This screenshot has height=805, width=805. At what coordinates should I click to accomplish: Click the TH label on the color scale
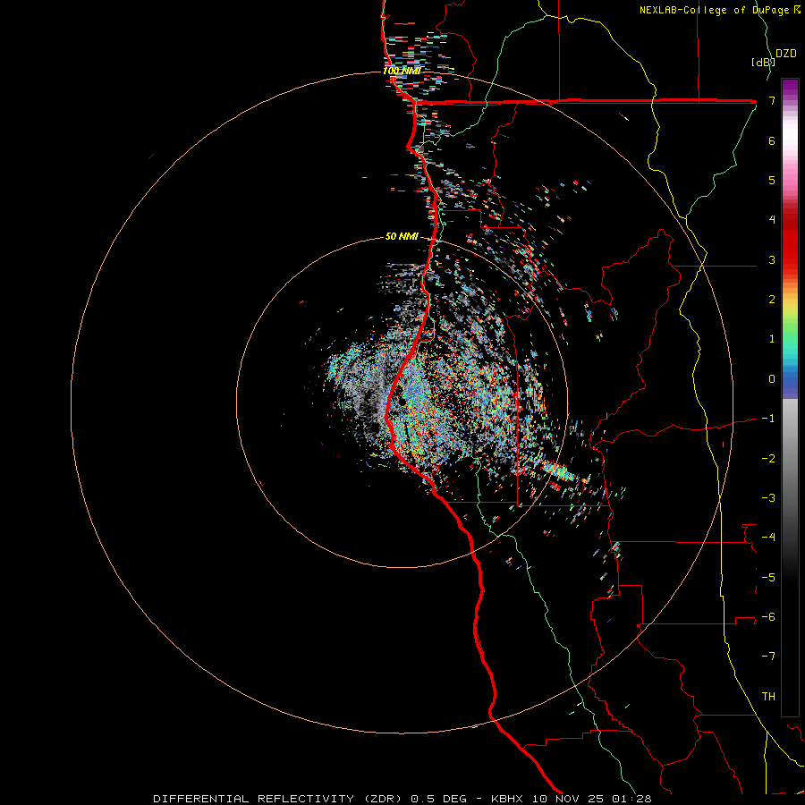(x=768, y=697)
